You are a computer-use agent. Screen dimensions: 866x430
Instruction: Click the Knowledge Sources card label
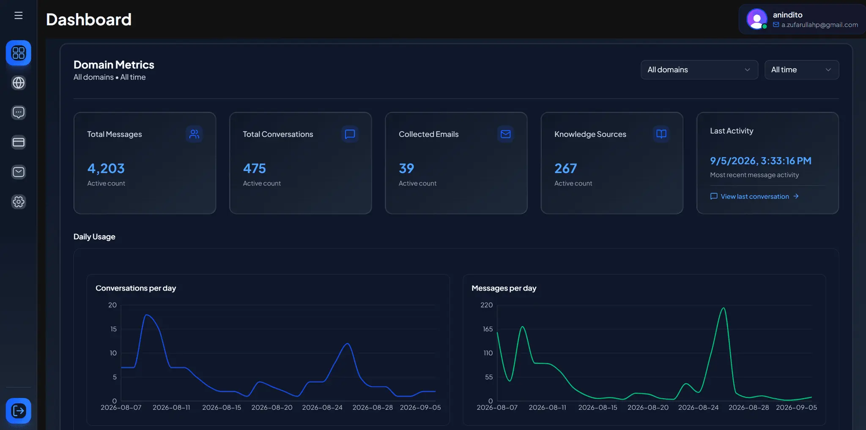point(590,134)
